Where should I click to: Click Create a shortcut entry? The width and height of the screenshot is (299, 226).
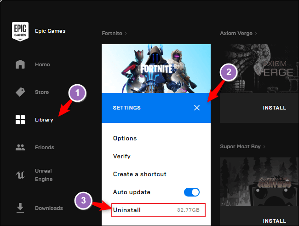coord(139,174)
